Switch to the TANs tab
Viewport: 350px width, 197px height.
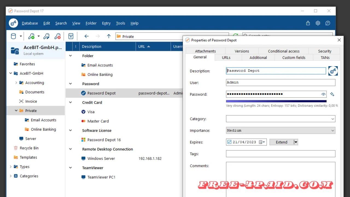[325, 57]
